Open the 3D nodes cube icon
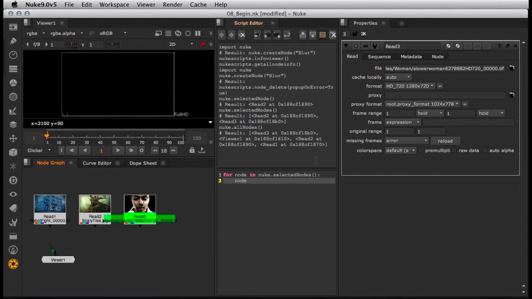532x299 pixels. click(13, 152)
